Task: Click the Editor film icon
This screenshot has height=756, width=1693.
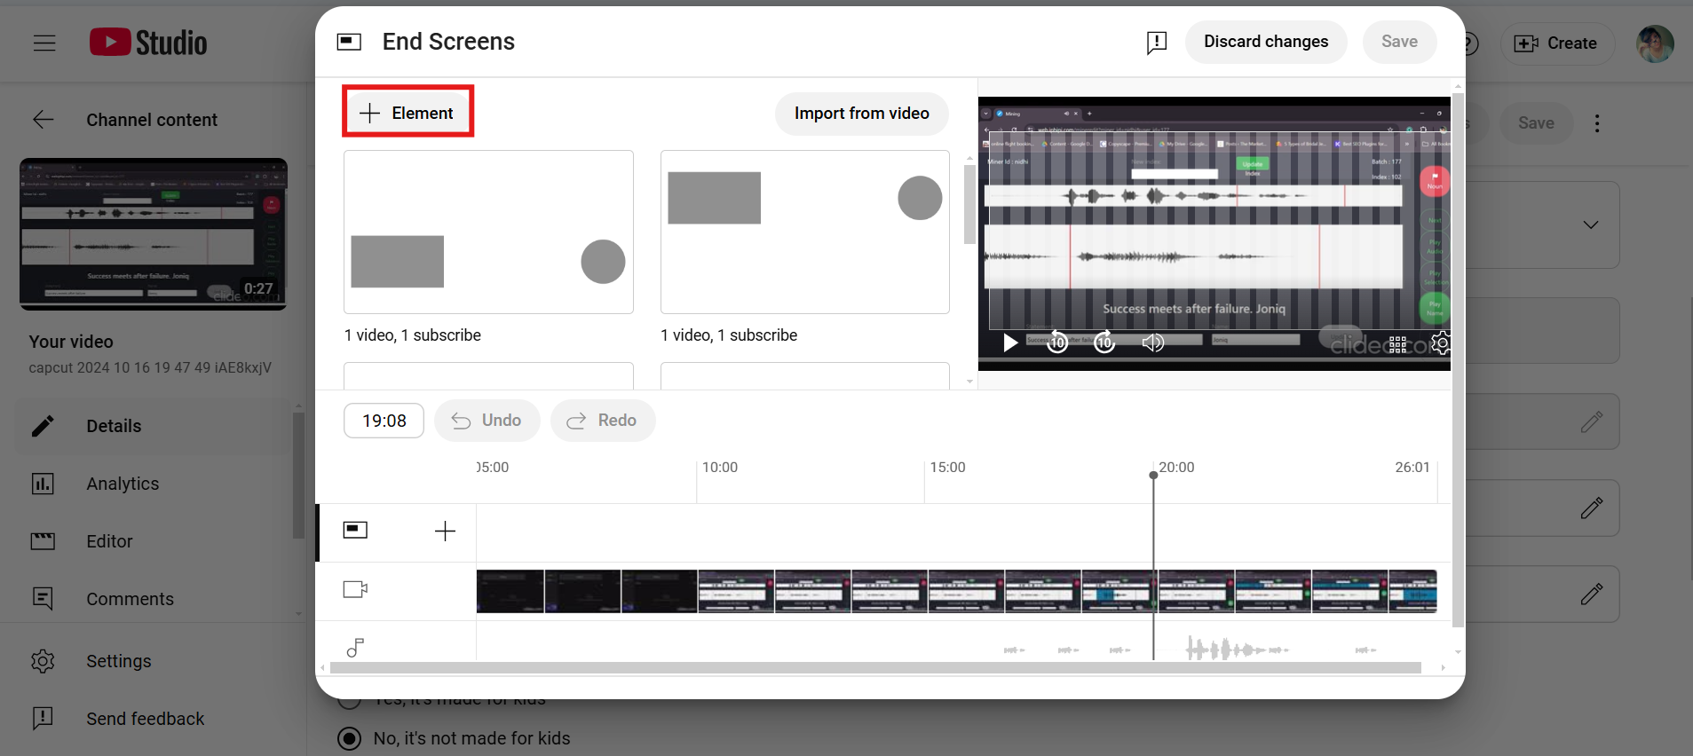Action: (43, 541)
